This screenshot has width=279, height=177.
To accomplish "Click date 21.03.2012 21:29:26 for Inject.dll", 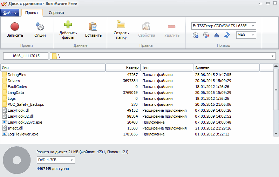I will pos(213,128).
